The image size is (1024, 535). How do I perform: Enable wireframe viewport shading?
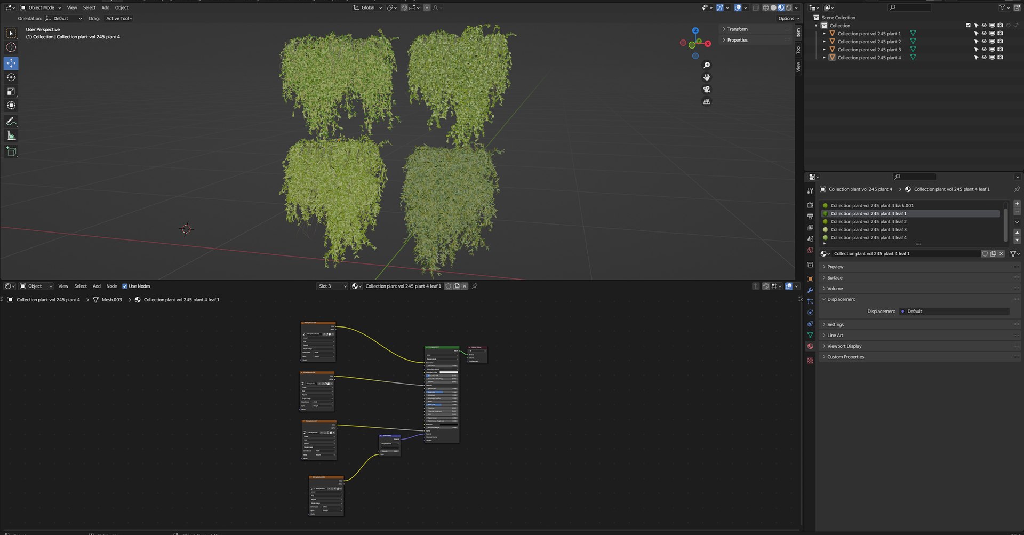766,8
